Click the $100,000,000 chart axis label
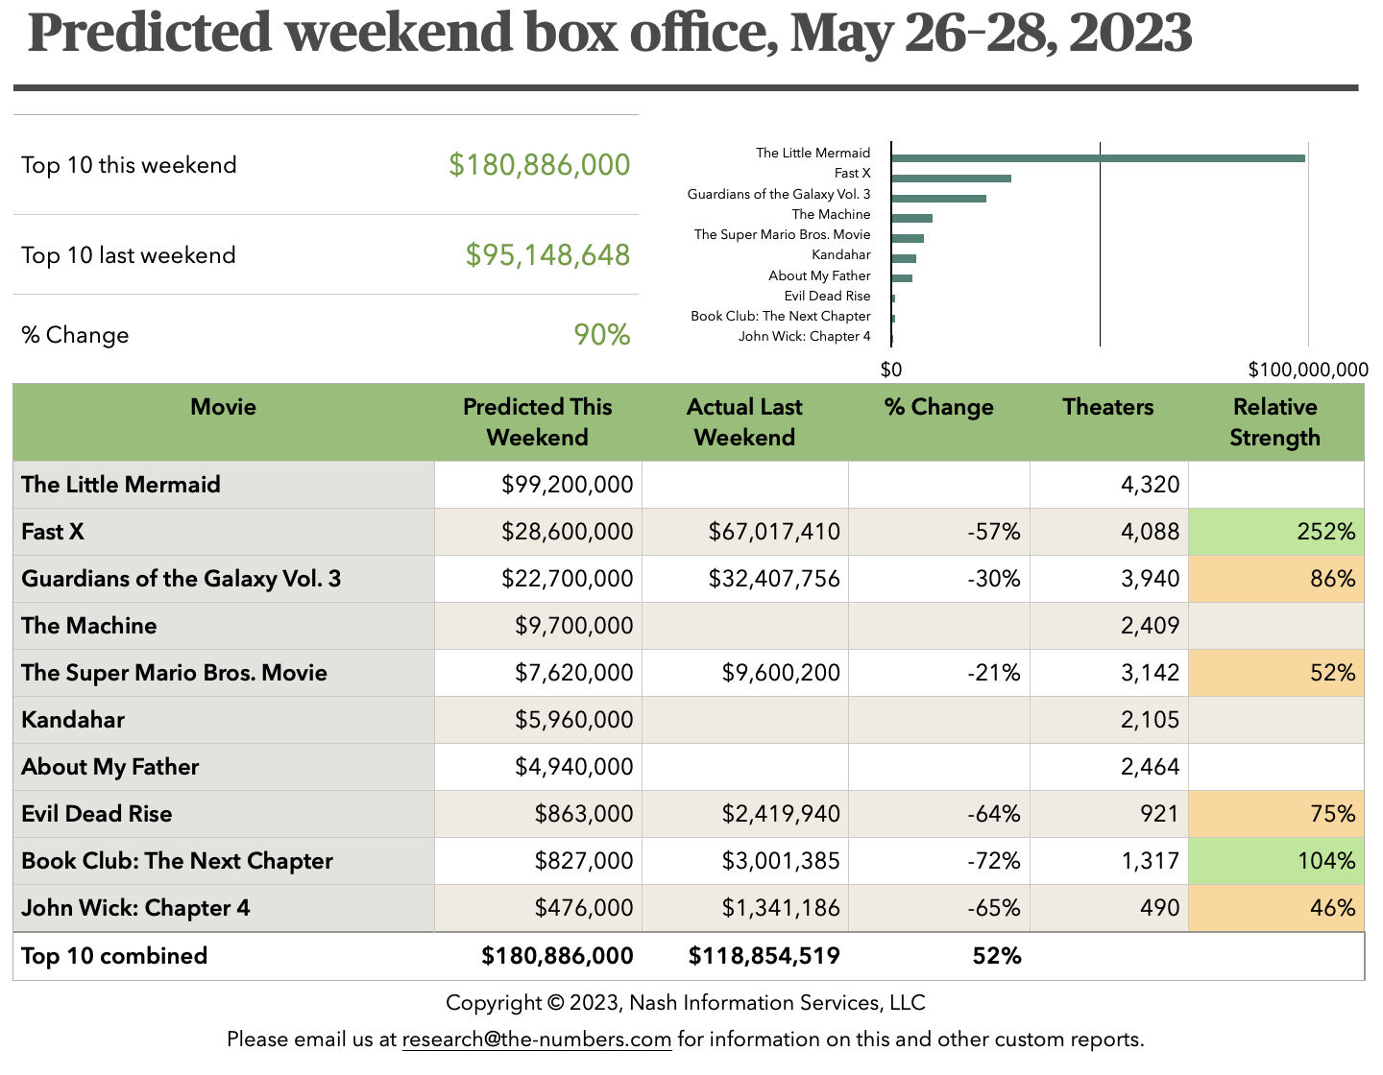This screenshot has width=1383, height=1075. coord(1308,370)
